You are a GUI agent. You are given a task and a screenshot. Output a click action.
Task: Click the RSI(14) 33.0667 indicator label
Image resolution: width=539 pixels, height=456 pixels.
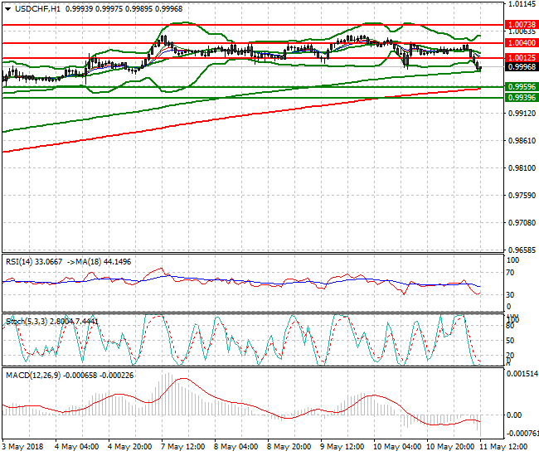[34, 262]
